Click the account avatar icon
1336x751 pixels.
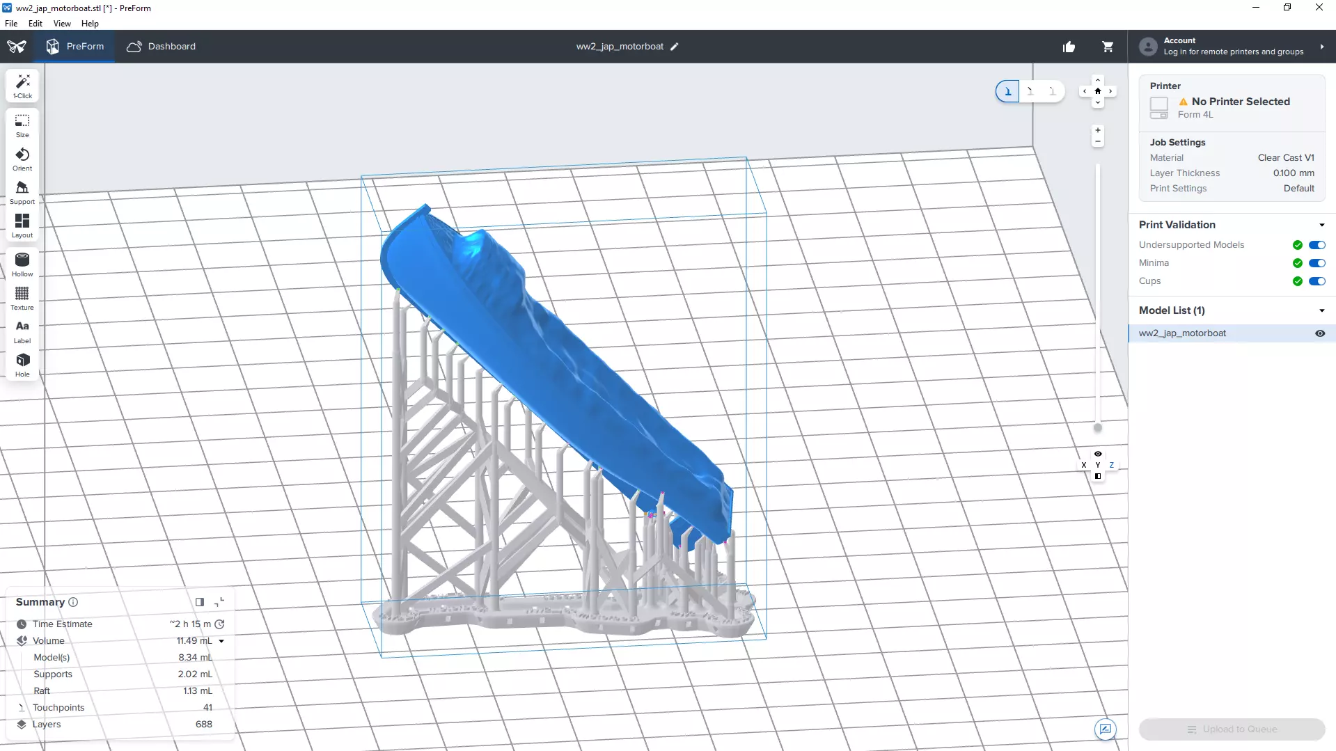click(1148, 47)
